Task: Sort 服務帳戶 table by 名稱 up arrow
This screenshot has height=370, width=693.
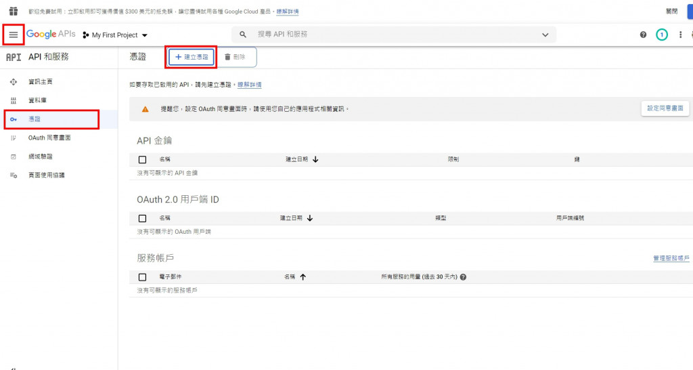Action: point(303,277)
